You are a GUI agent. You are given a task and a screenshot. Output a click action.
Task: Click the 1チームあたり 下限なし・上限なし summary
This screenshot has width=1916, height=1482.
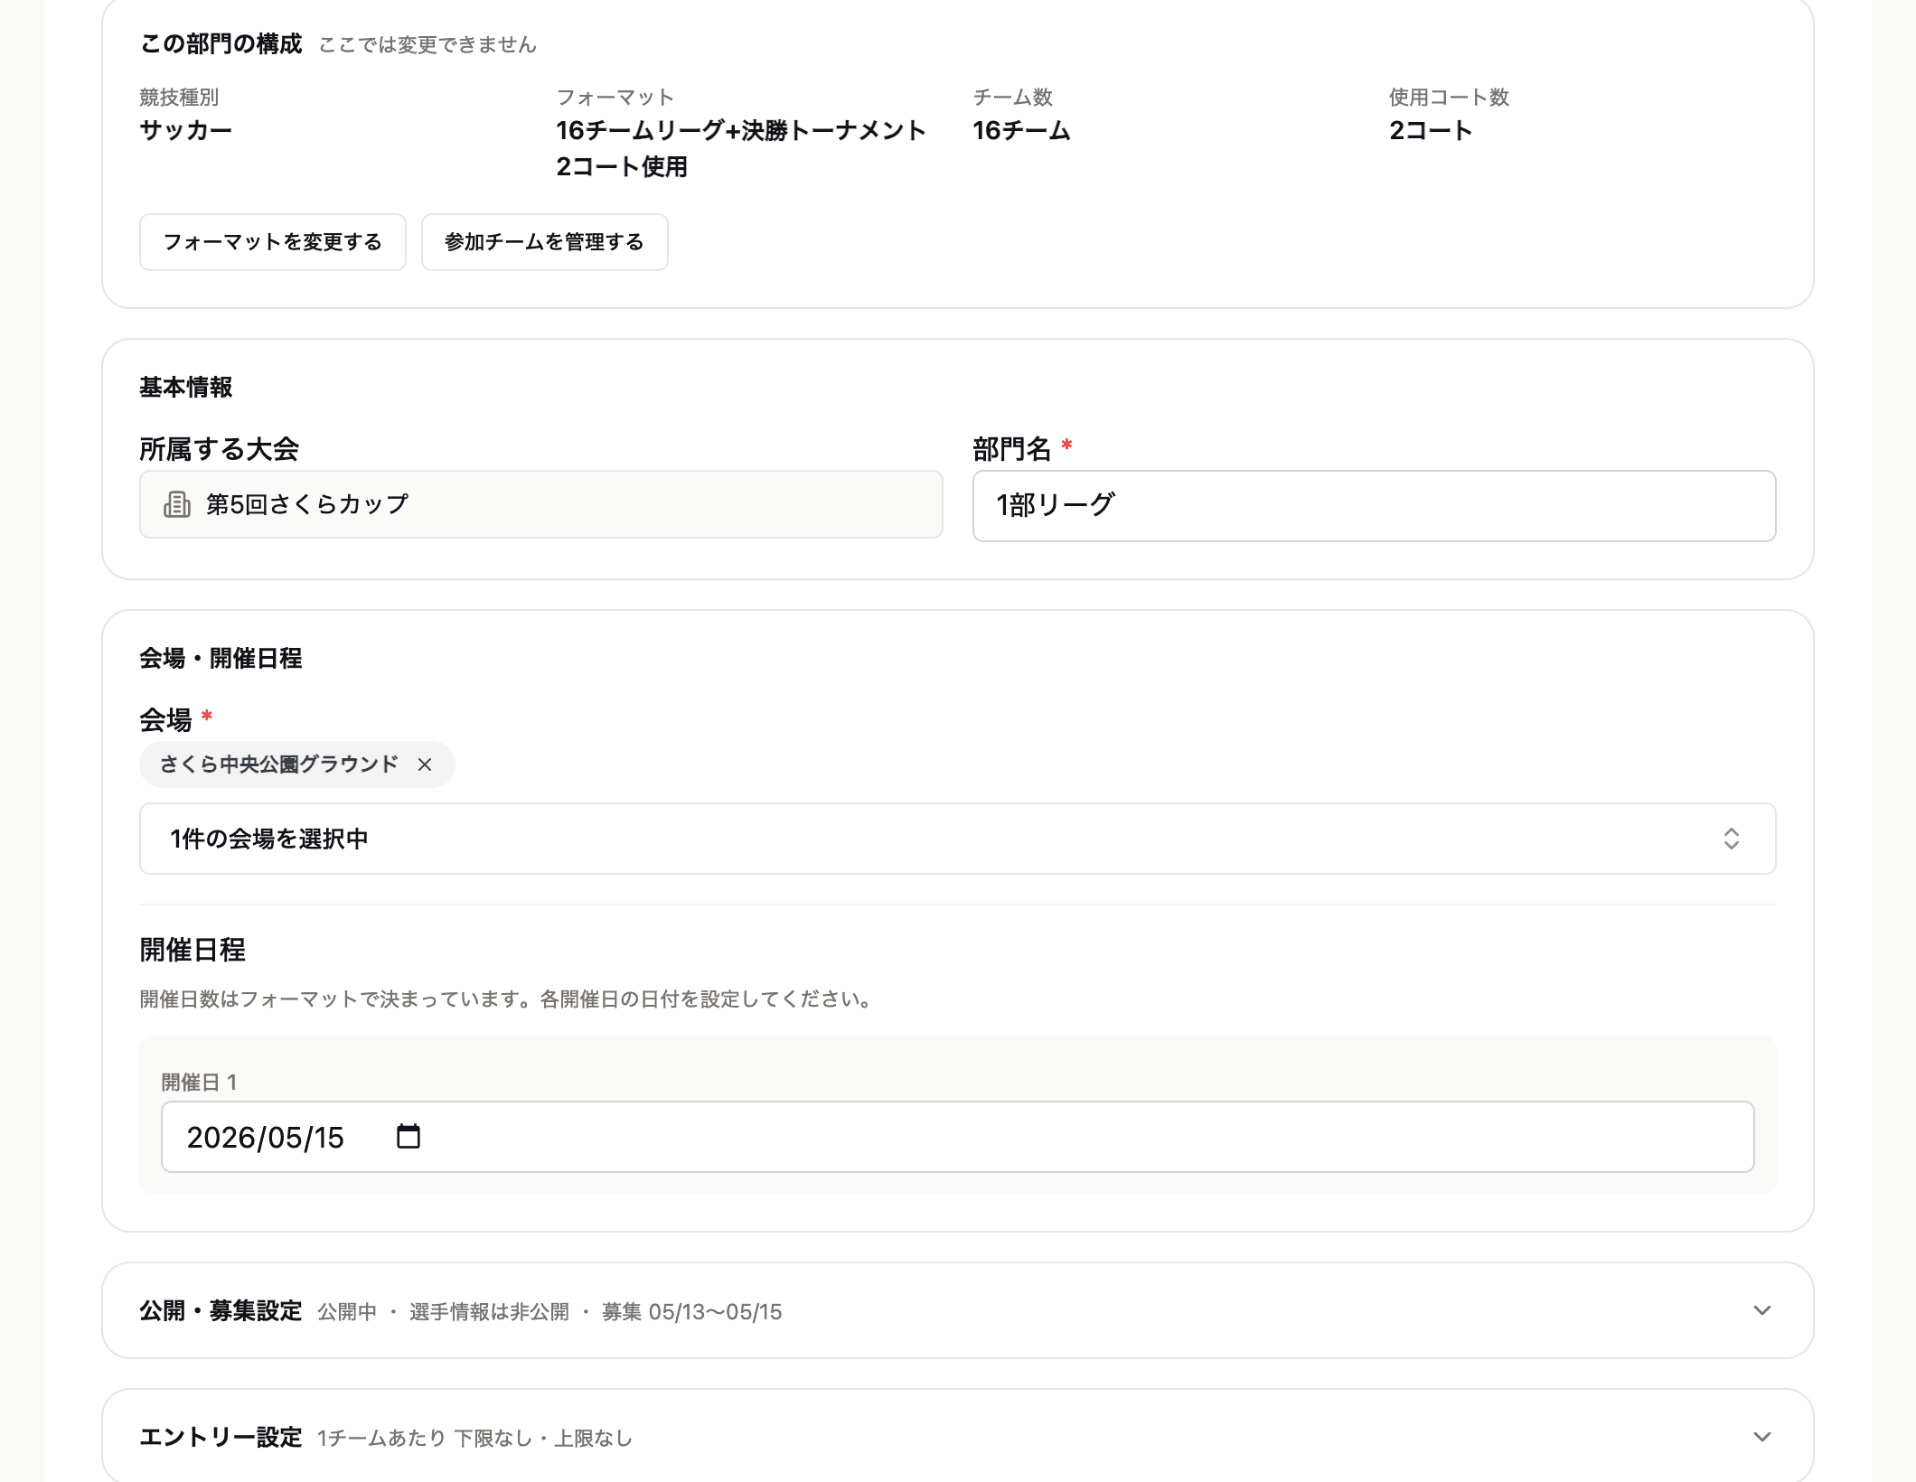pos(474,1439)
